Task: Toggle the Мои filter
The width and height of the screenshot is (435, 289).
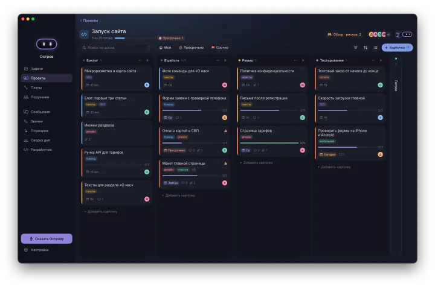Action: 165,48
